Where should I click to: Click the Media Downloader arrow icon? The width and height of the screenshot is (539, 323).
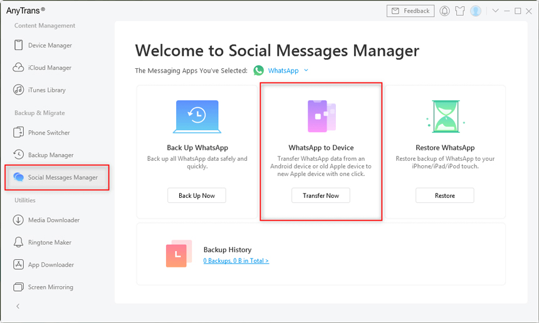[x=18, y=220]
